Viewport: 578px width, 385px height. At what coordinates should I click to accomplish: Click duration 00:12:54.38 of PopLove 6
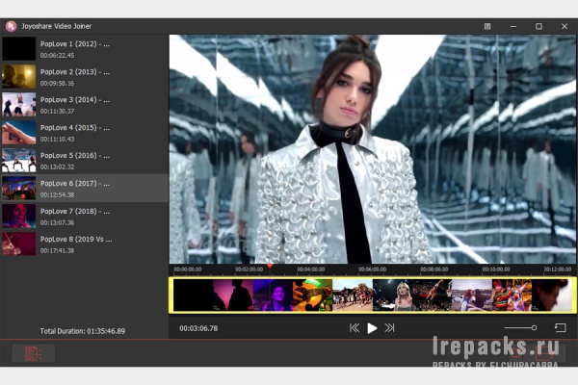pos(57,194)
